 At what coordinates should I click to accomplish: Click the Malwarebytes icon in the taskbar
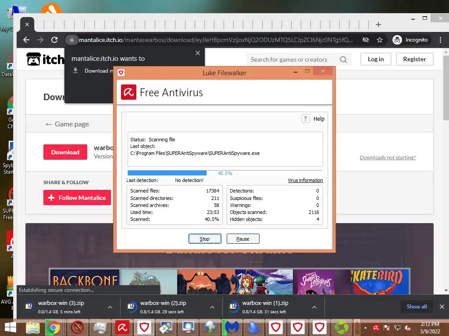pyautogui.click(x=232, y=327)
